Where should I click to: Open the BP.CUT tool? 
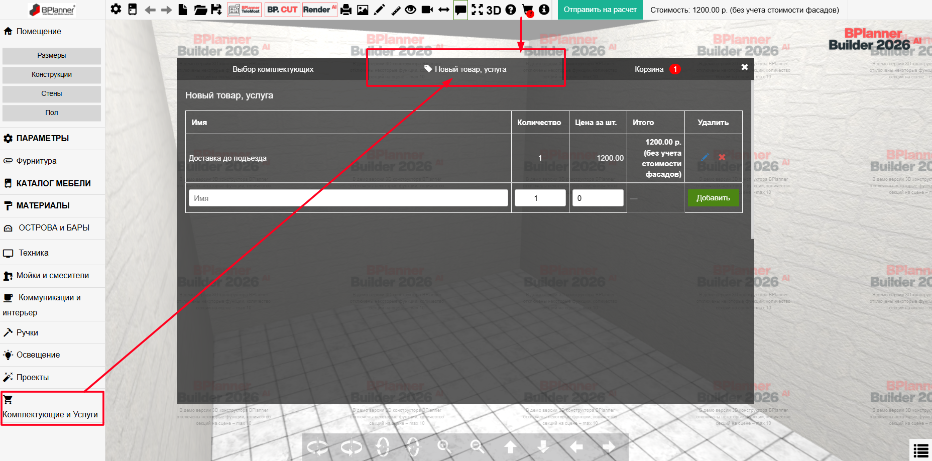[282, 10]
